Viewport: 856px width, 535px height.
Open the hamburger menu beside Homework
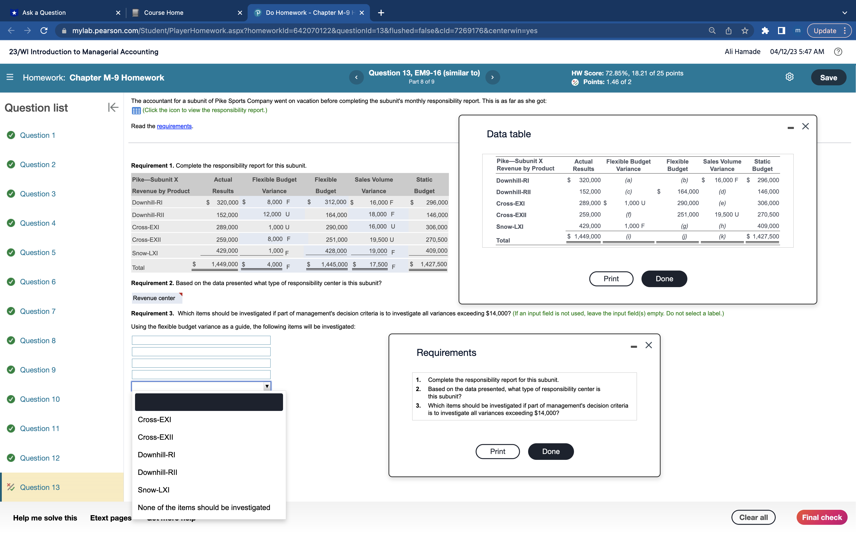click(10, 77)
